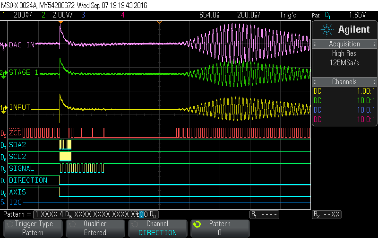This screenshot has height=238, width=378.
Task: Click the D5 ZCD digital channel indicator
Action: pyautogui.click(x=3, y=134)
